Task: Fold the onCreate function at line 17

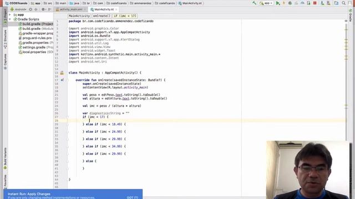Action: [67, 80]
